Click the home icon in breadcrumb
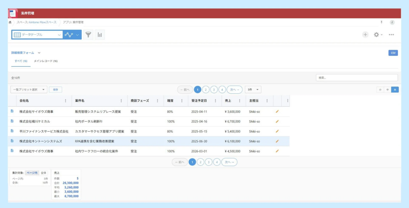409x208 pixels. (x=10, y=22)
